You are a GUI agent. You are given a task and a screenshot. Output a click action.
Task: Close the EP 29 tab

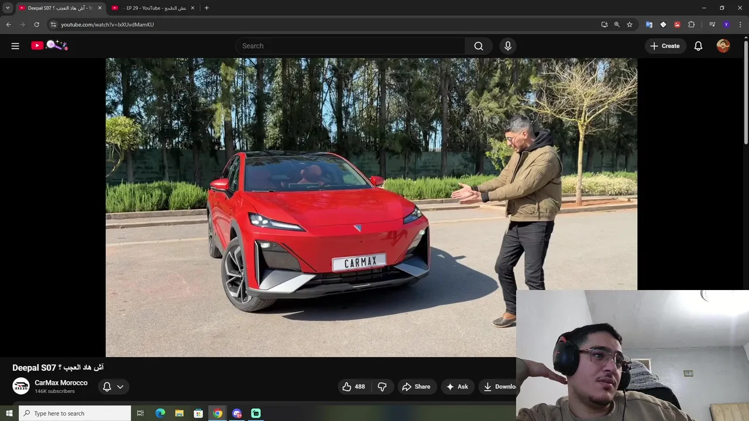[x=193, y=8]
